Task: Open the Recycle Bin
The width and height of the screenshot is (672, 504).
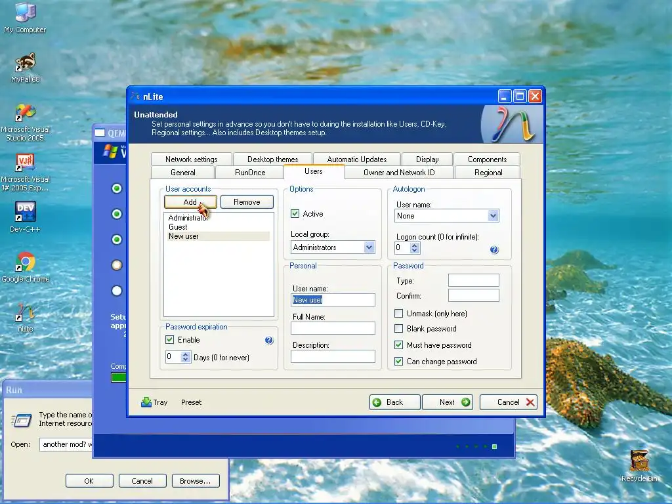Action: point(639,467)
